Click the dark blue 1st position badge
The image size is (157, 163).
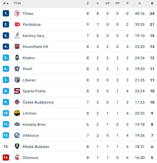tap(6, 13)
